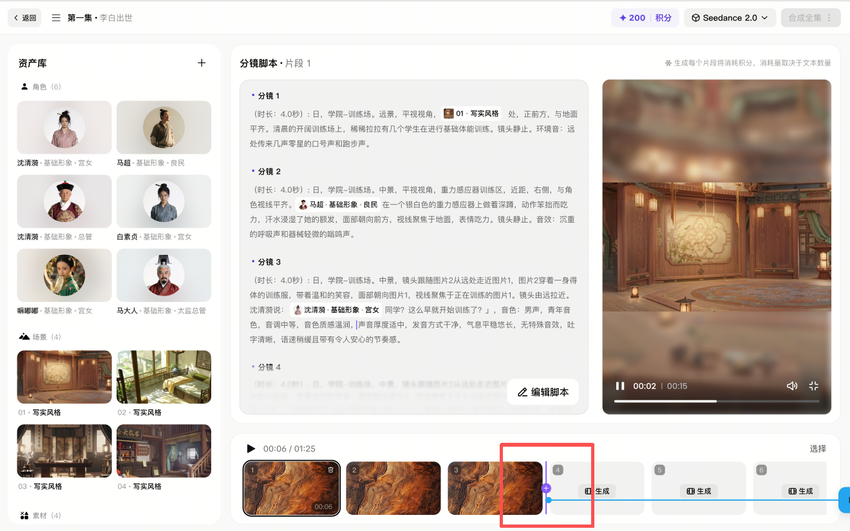
Task: Play the timeline from 00:06
Action: click(x=251, y=449)
